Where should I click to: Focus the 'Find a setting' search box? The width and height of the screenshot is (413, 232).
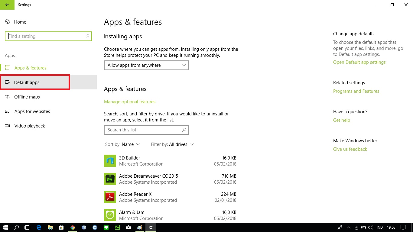(48, 36)
